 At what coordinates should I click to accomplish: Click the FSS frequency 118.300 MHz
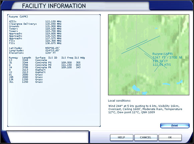pyautogui.click(x=53, y=41)
